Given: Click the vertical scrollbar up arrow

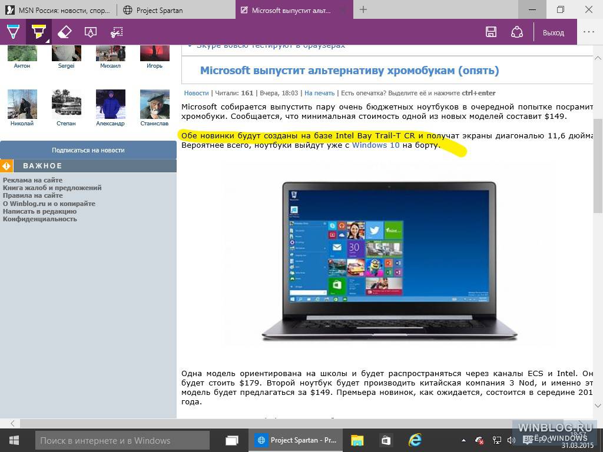Looking at the screenshot, I should click(598, 58).
